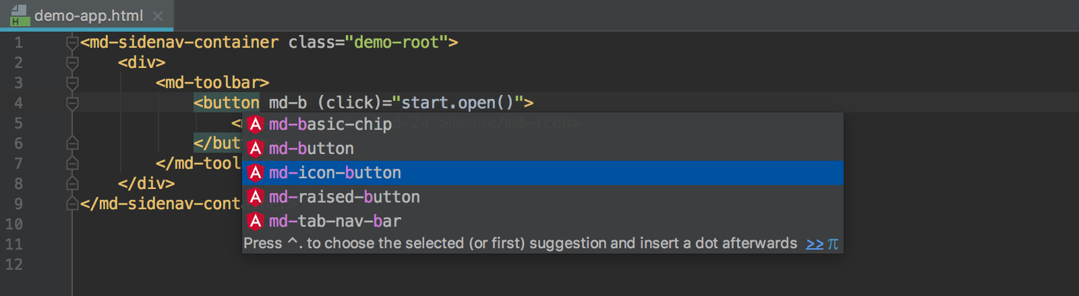Screen dimensions: 1079x296
Task: Choose md-button completion suggestion
Action: pos(543,149)
